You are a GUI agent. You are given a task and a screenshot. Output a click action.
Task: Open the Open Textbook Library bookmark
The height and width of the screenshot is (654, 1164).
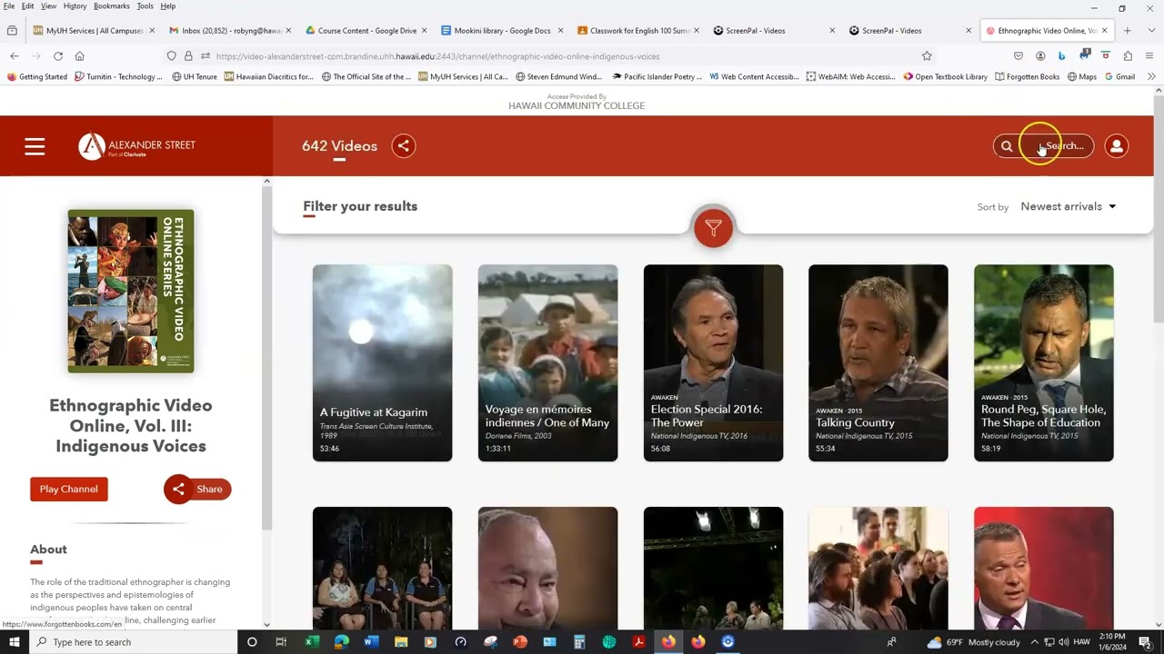coord(945,76)
